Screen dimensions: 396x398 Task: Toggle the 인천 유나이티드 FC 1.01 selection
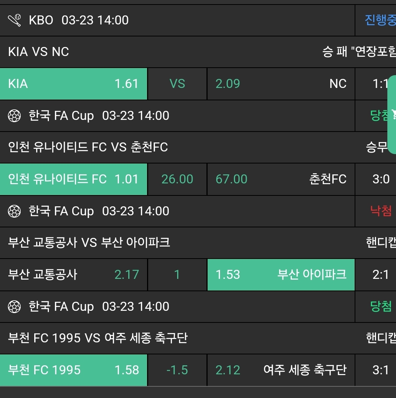pos(73,179)
